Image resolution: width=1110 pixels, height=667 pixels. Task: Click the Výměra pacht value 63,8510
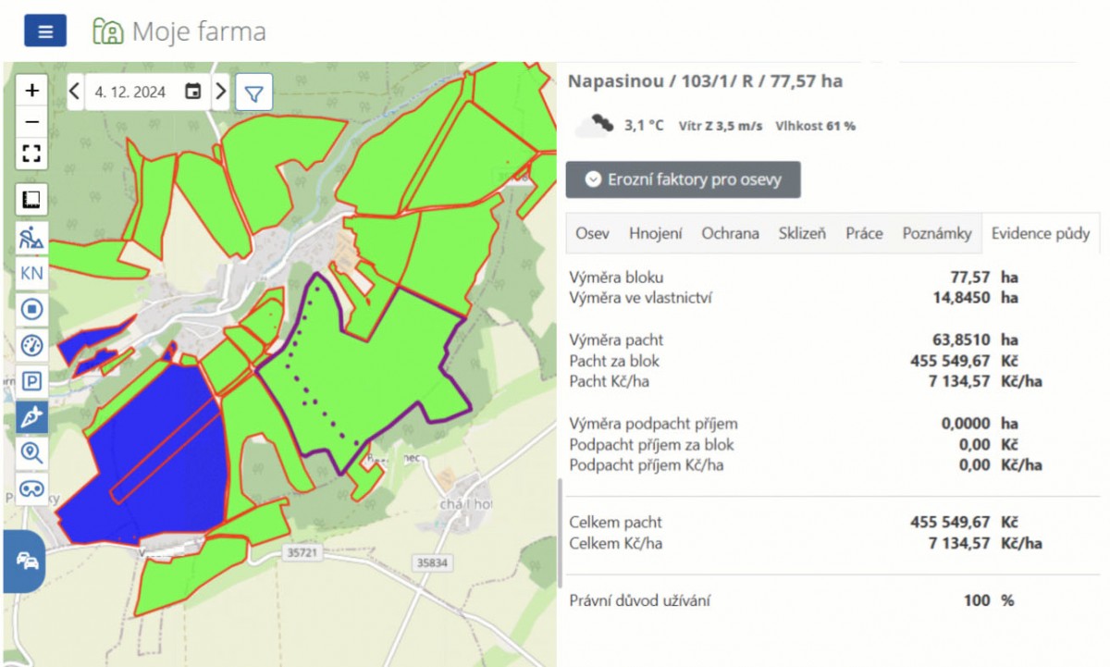tap(964, 340)
